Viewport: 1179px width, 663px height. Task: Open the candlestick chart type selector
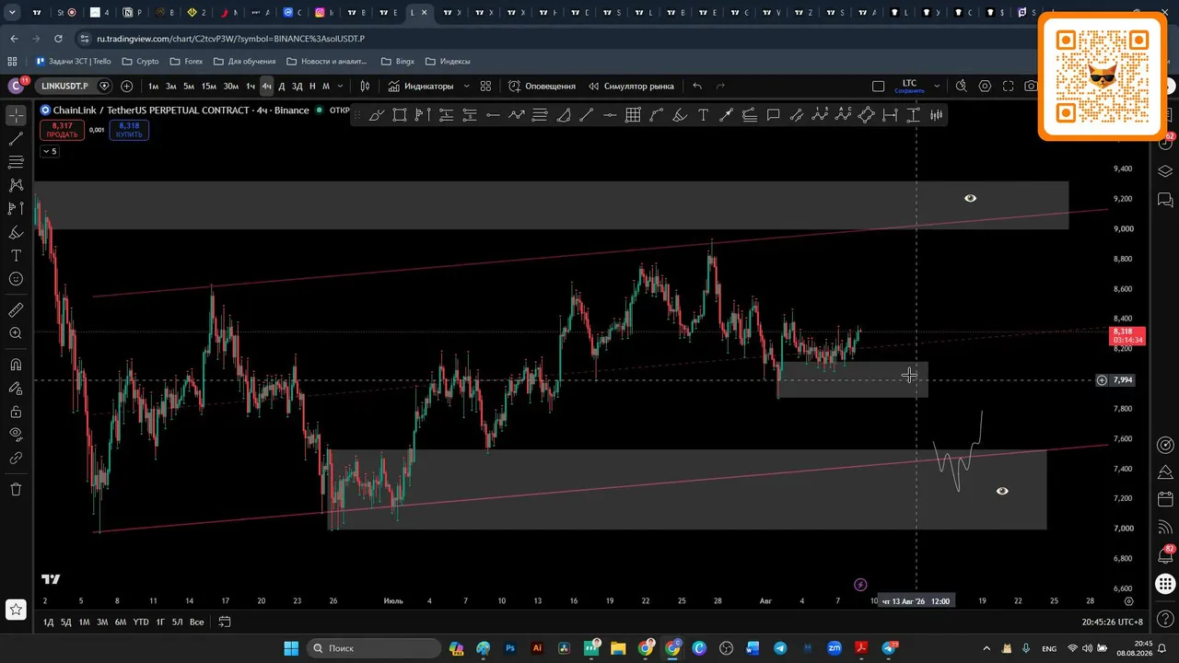[365, 86]
